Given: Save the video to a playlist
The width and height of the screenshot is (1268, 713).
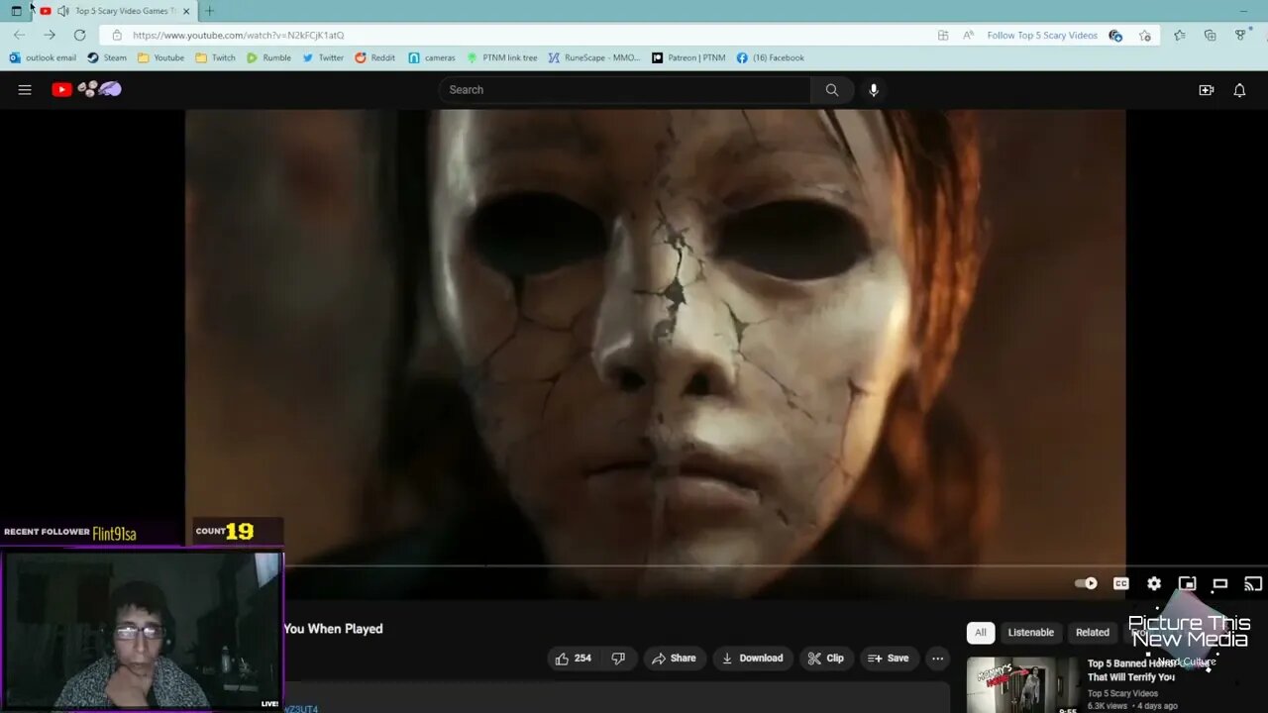Looking at the screenshot, I should point(889,658).
